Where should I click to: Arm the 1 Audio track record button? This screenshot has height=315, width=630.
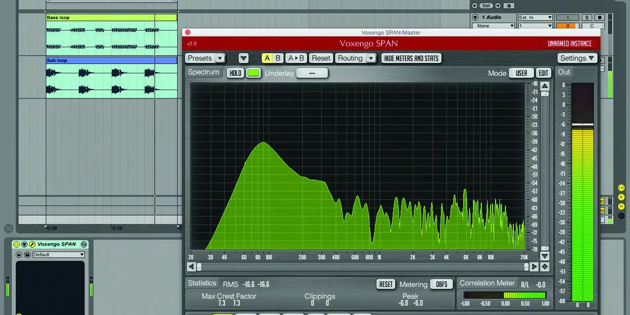pos(599,18)
